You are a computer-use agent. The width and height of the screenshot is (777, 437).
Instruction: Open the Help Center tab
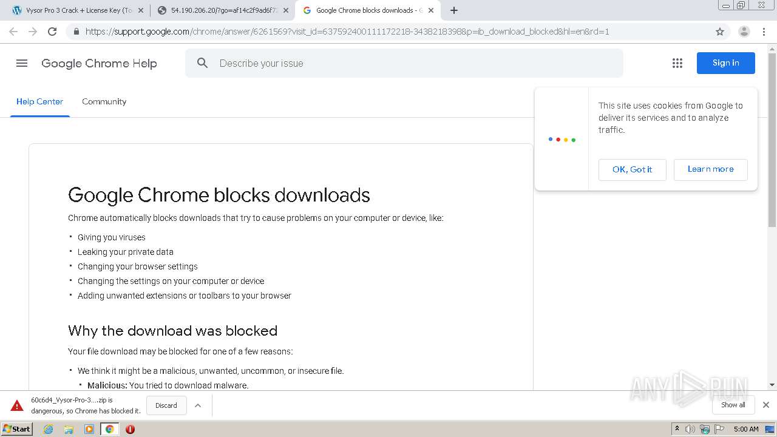39,101
